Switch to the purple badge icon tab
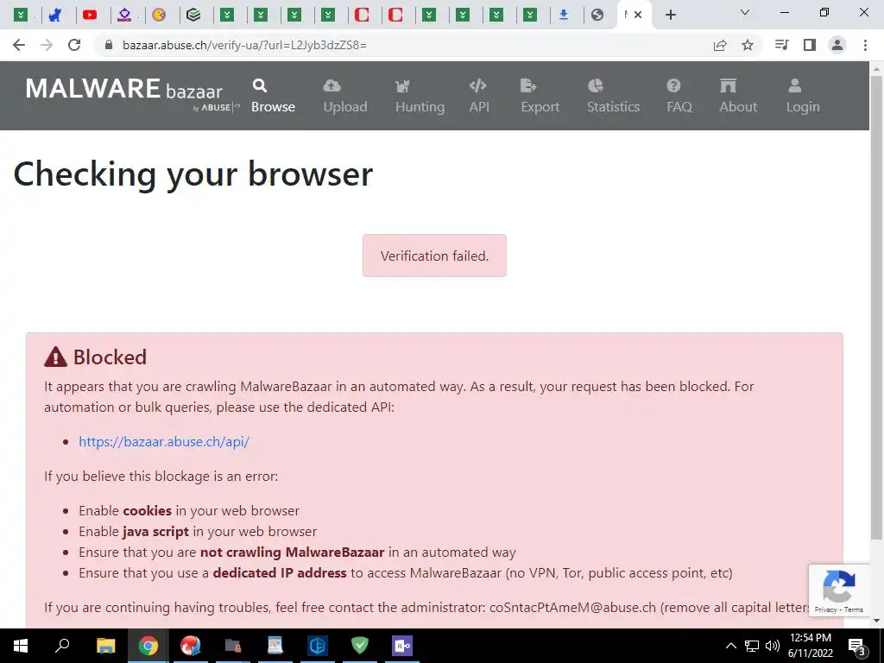Viewport: 884px width, 663px height. (x=124, y=15)
